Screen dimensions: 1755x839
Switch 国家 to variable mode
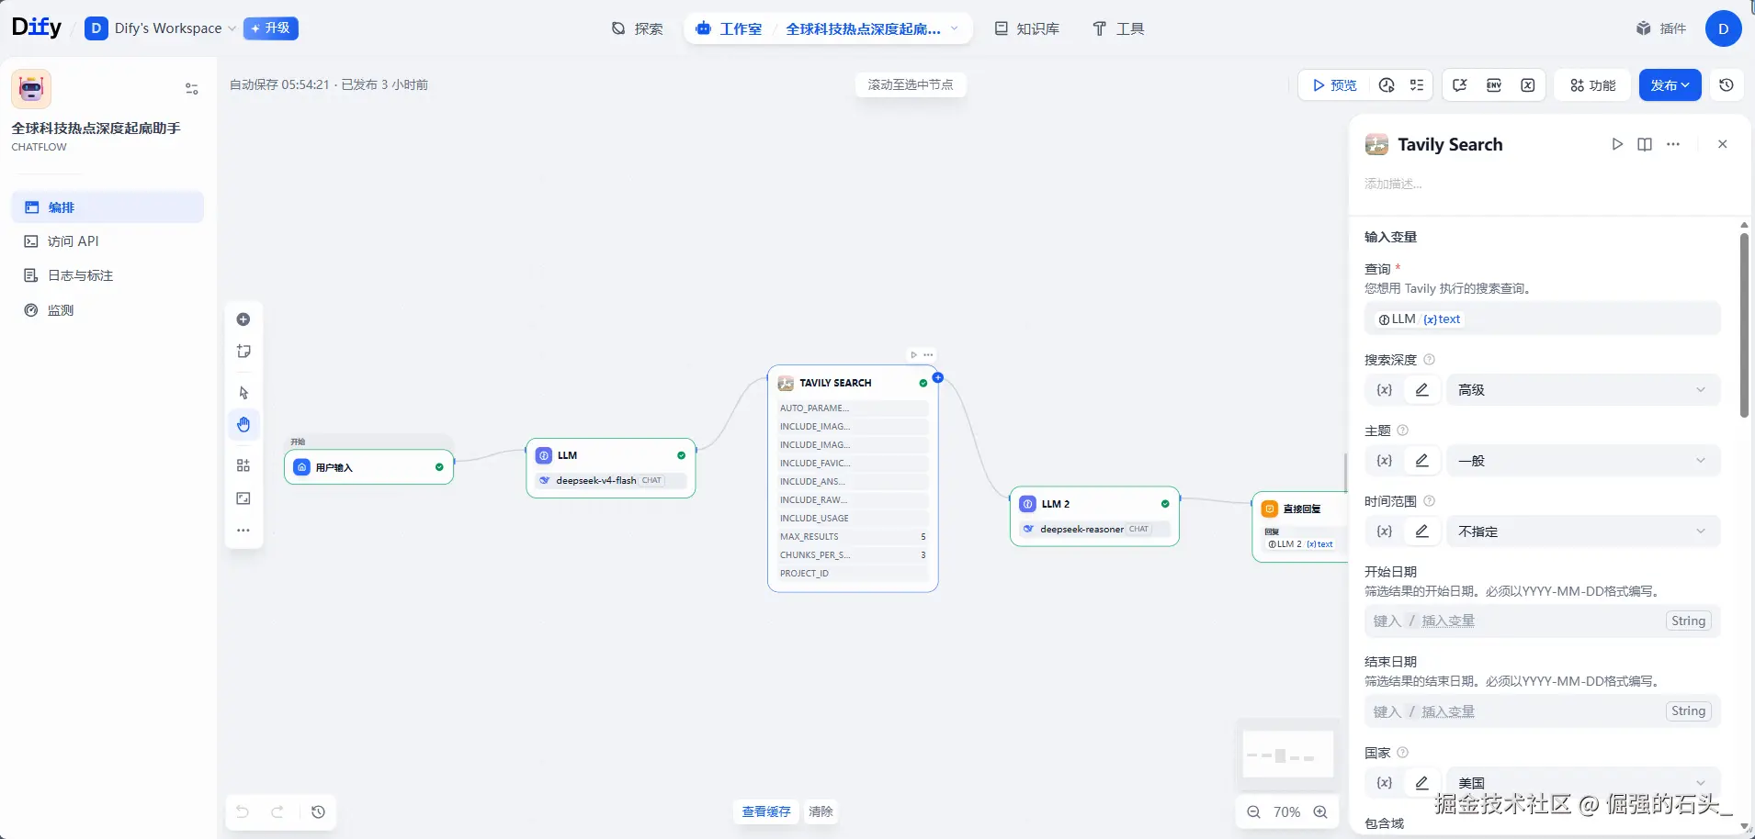(1384, 783)
